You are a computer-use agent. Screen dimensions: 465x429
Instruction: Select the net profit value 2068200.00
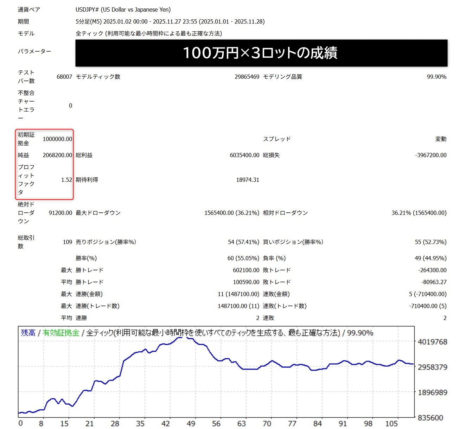(x=57, y=155)
